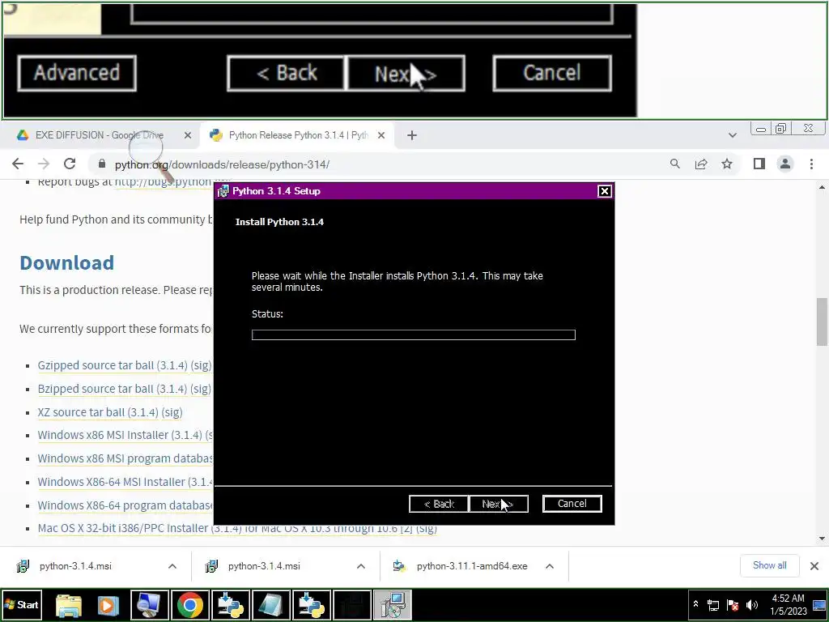Select the Windows Installer taskbar icon
This screenshot has width=829, height=622.
point(393,604)
